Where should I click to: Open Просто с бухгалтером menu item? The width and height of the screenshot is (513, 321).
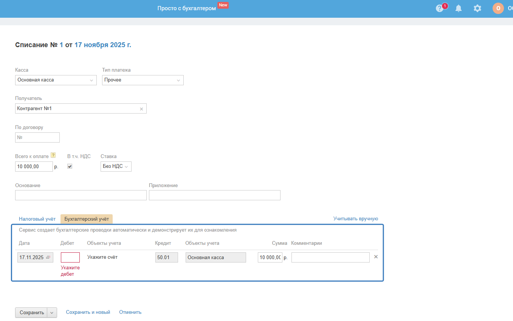click(x=187, y=8)
